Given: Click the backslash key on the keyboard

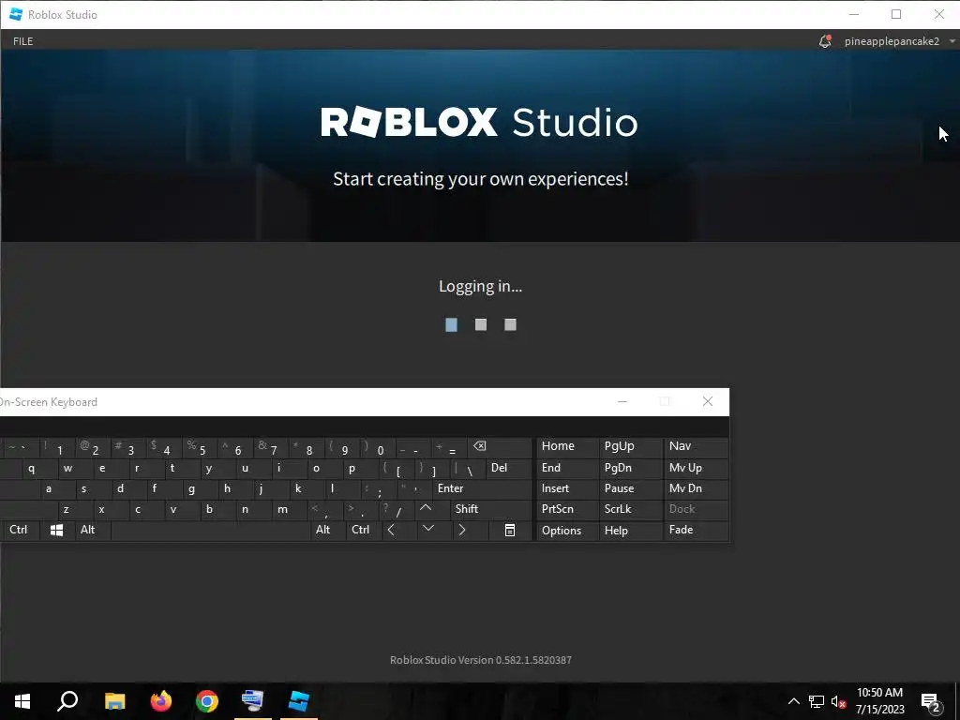Looking at the screenshot, I should coord(468,469).
